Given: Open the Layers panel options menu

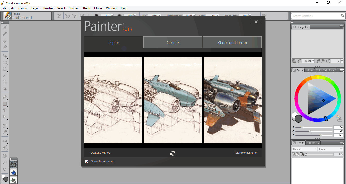Looking at the screenshot, I should (x=342, y=143).
